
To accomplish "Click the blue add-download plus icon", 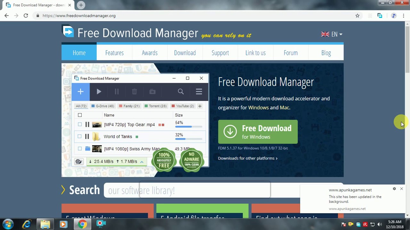I will 80,92.
